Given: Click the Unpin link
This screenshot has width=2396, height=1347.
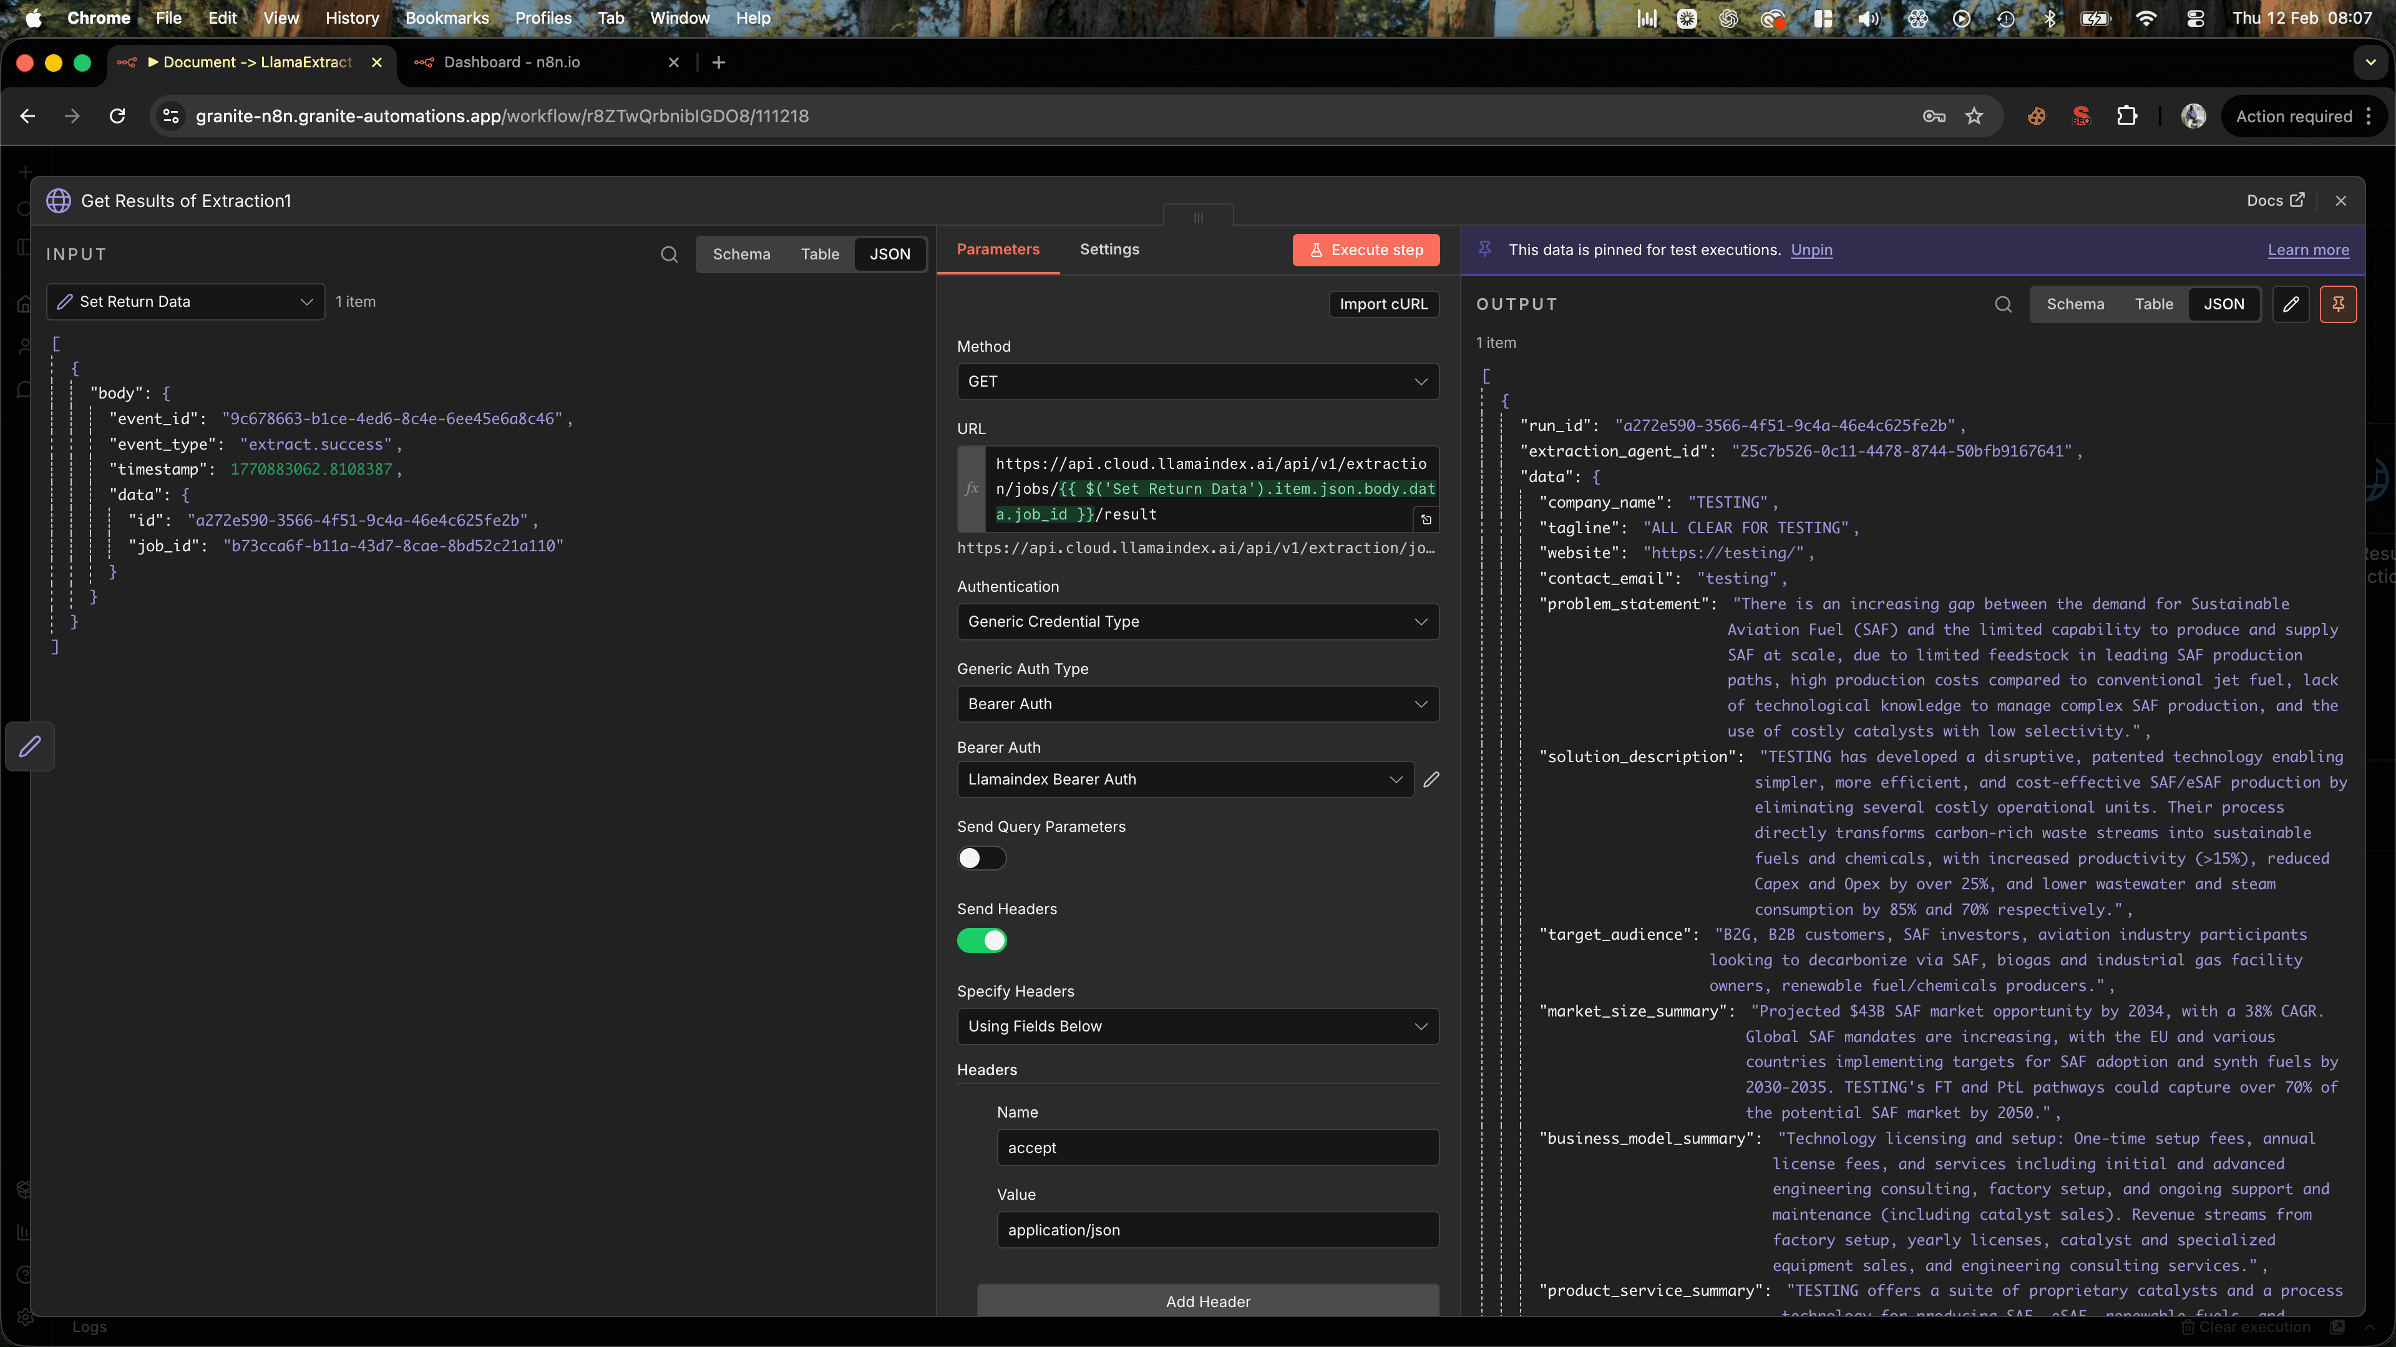Looking at the screenshot, I should tap(1811, 249).
